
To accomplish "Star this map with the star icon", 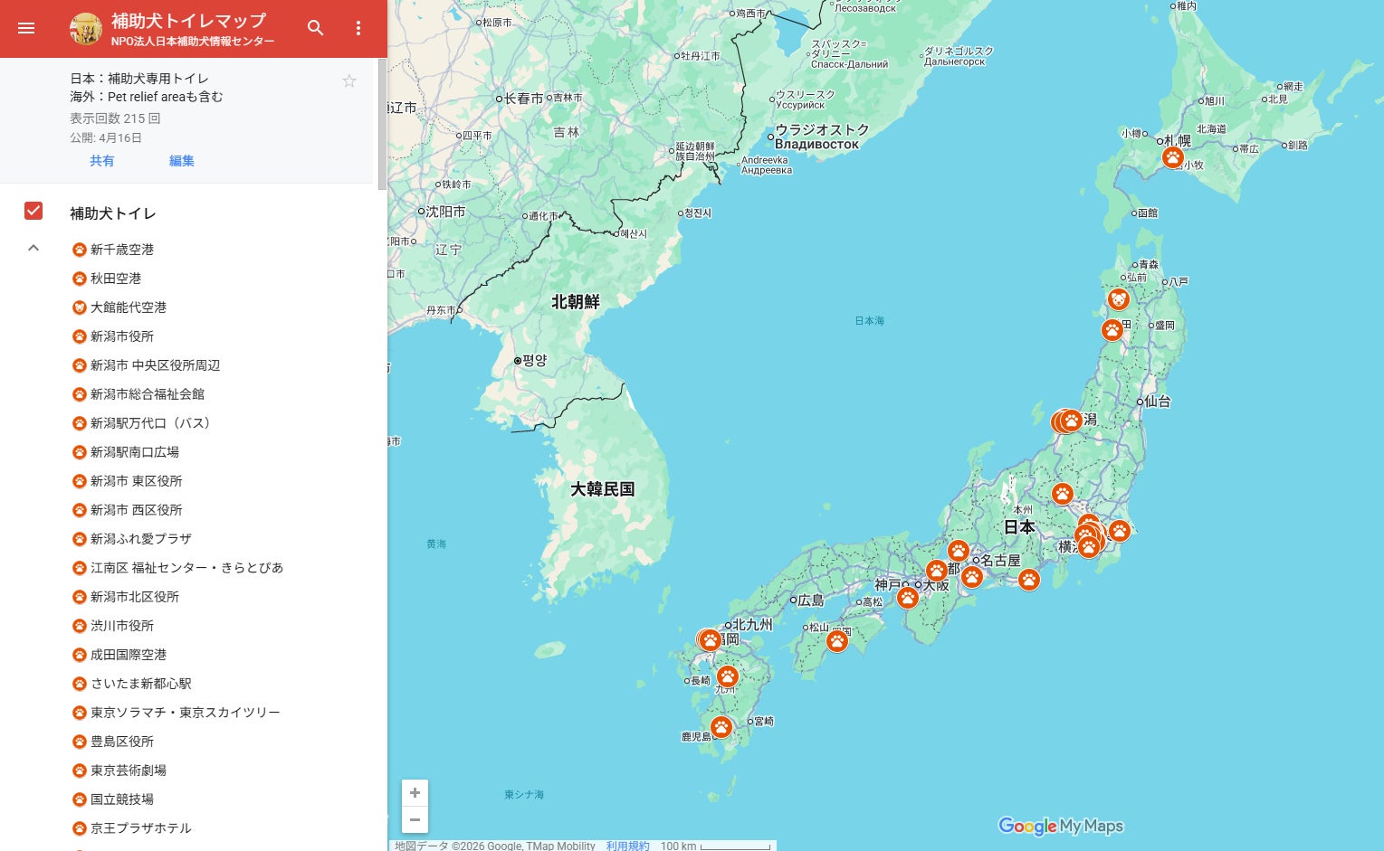I will 349,81.
